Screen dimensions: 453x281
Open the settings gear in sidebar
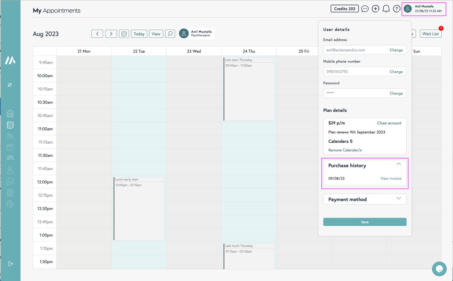10,204
